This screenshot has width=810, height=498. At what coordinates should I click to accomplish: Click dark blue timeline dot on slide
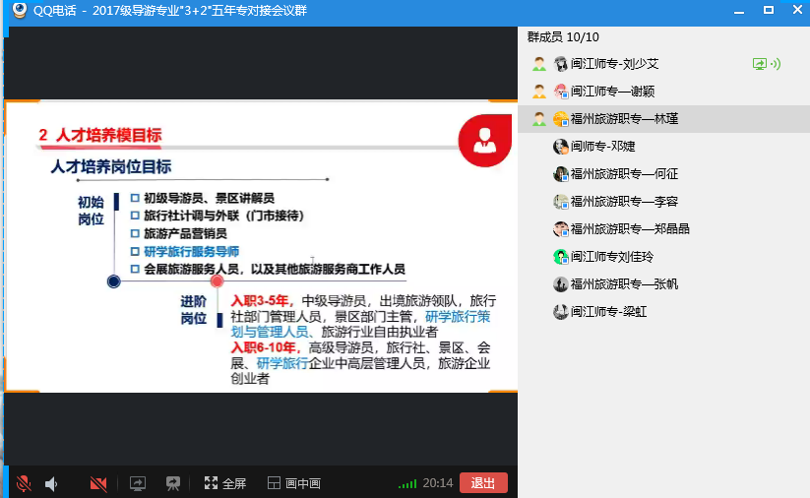(113, 281)
